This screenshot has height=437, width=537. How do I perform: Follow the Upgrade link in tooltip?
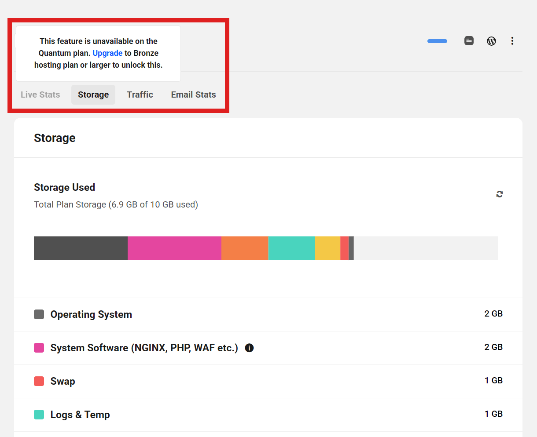coord(107,53)
